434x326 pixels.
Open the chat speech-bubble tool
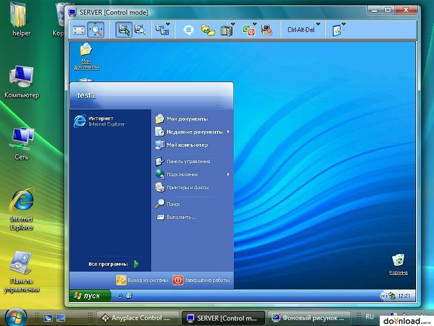(x=188, y=30)
